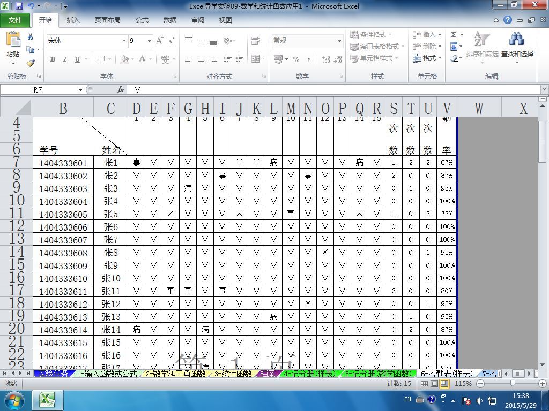The width and height of the screenshot is (549, 411).
Task: Toggle align text right
Action: coord(213,59)
